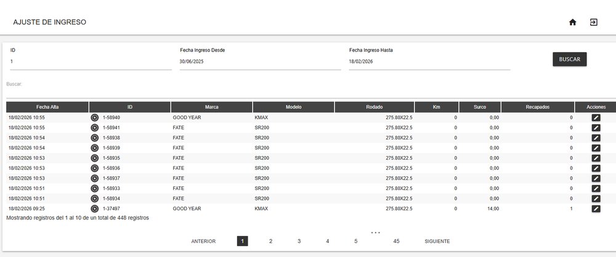
Task: Click the tire icon beside 1-58941
Action: click(94, 127)
